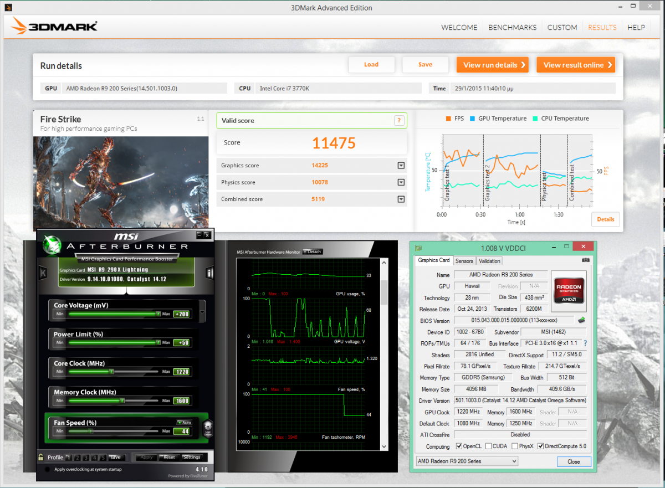Open MSI Afterburner Kombustor K icon
The image size is (665, 488).
(43, 273)
